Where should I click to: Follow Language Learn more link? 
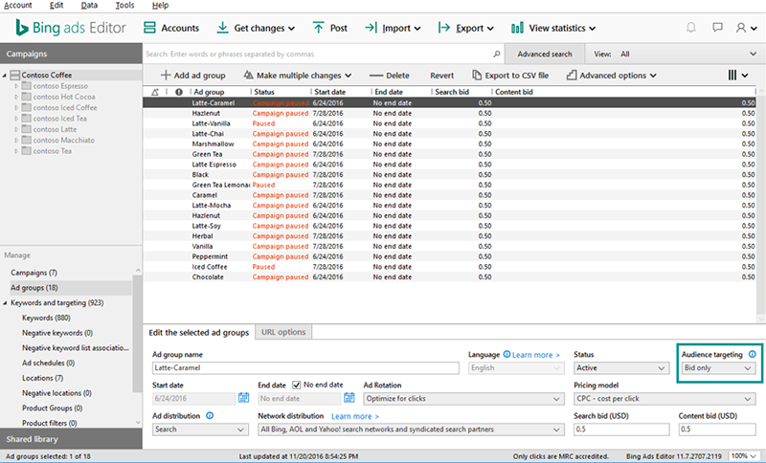[536, 355]
